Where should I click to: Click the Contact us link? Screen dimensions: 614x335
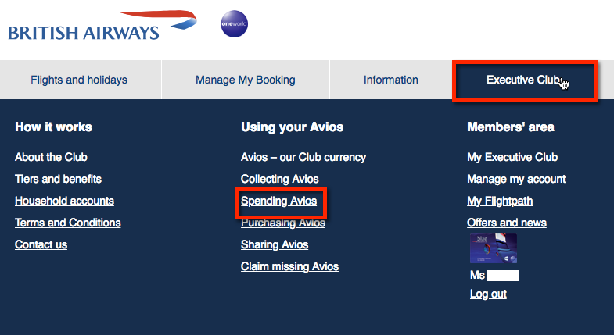tap(41, 244)
